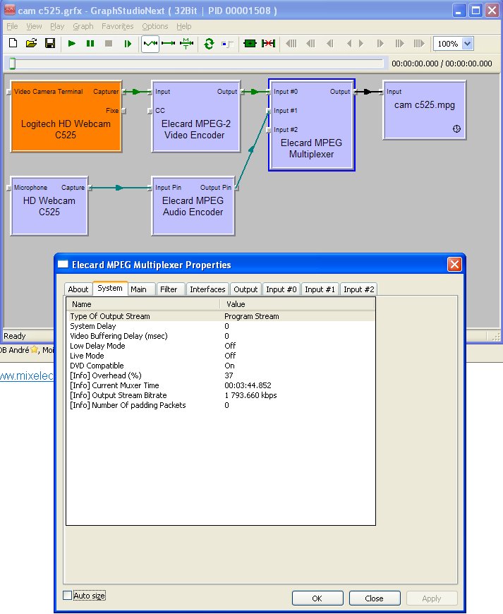Toggle the intelligent connect mode icon
503x614 pixels.
pos(150,44)
